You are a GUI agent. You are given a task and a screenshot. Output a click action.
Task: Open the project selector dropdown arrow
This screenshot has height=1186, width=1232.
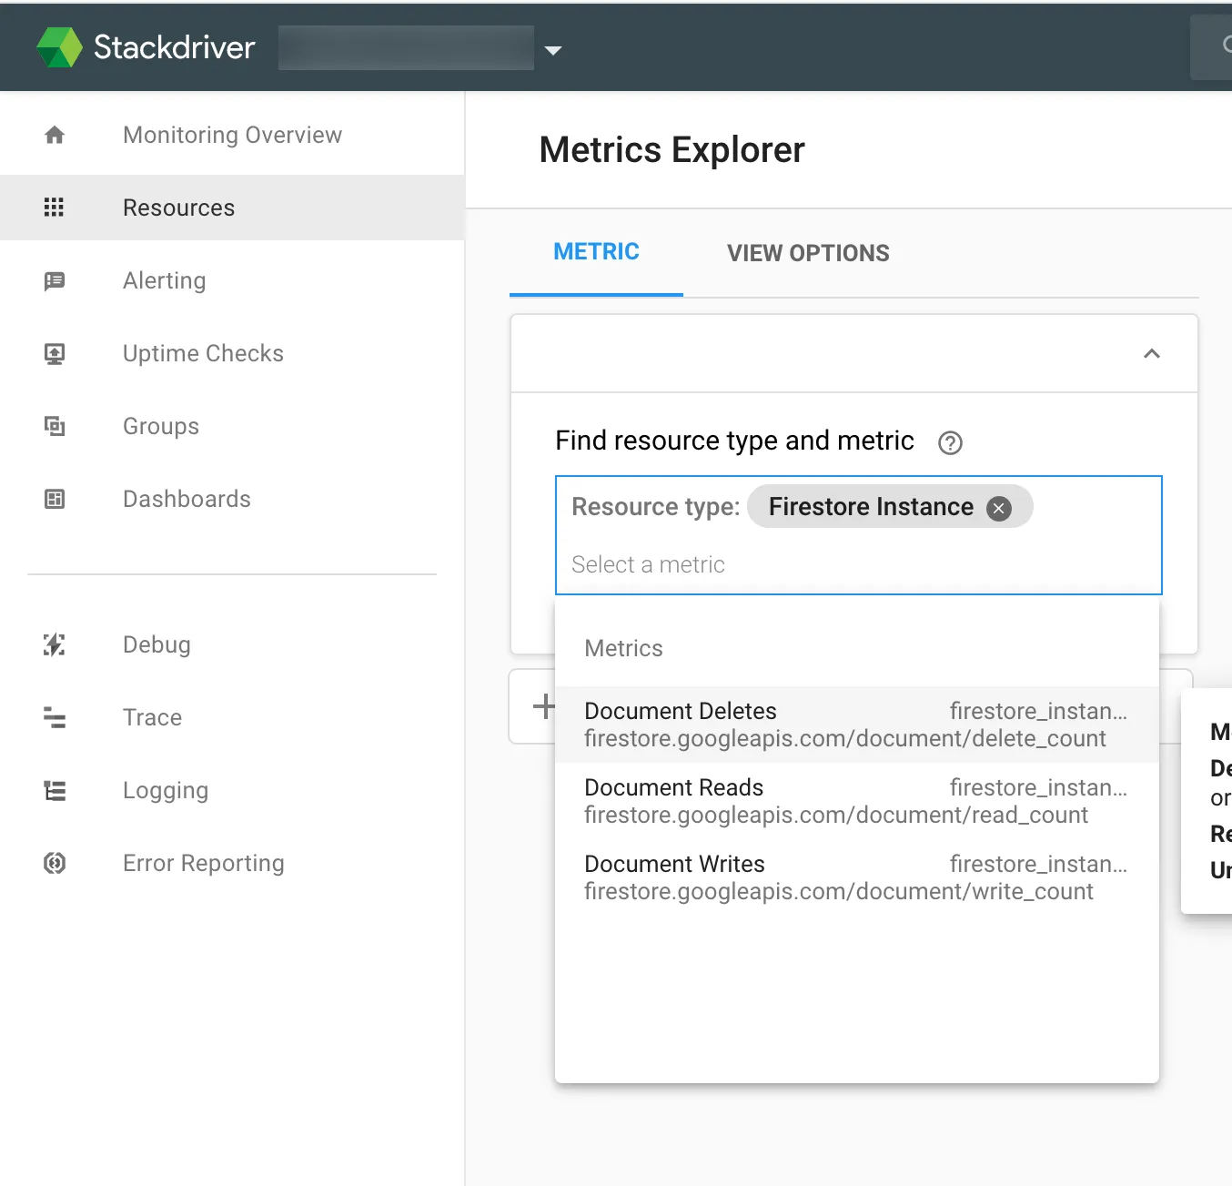[552, 51]
